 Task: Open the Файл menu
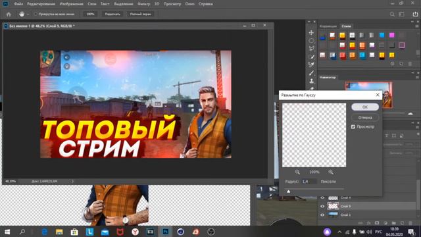18,4
